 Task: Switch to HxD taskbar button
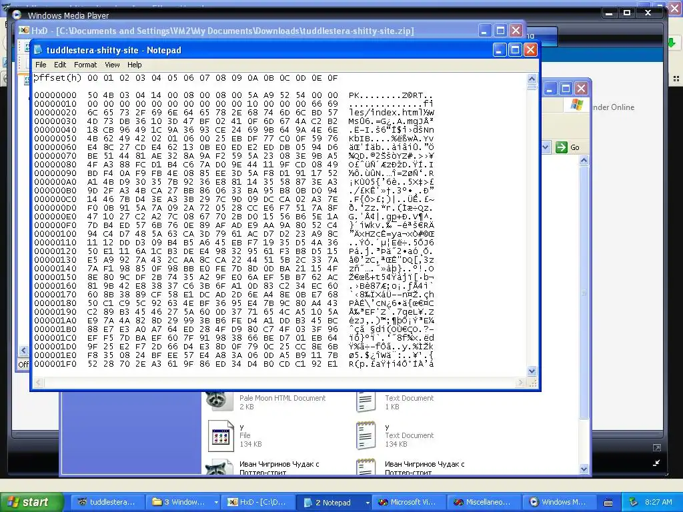[258, 502]
